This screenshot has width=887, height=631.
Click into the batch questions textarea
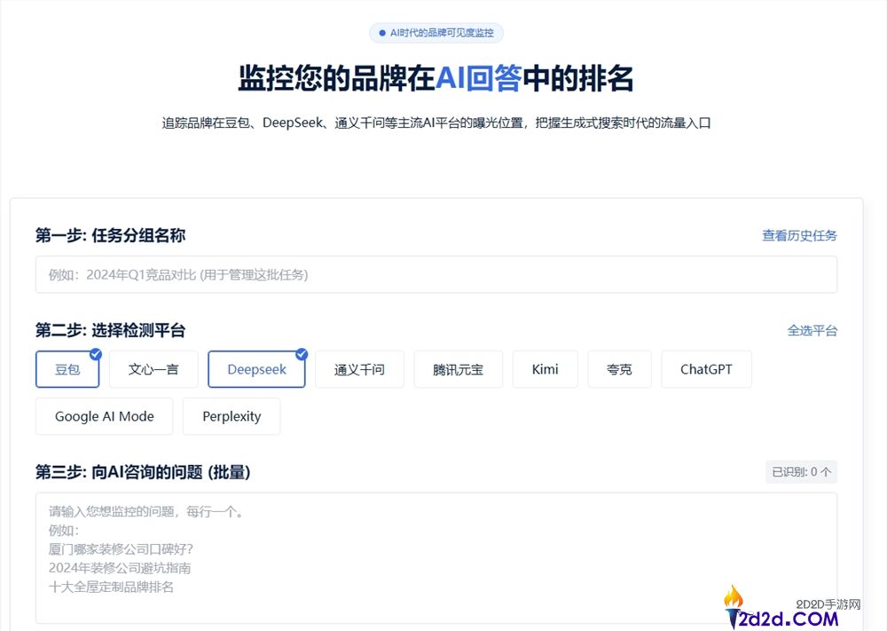(x=436, y=558)
